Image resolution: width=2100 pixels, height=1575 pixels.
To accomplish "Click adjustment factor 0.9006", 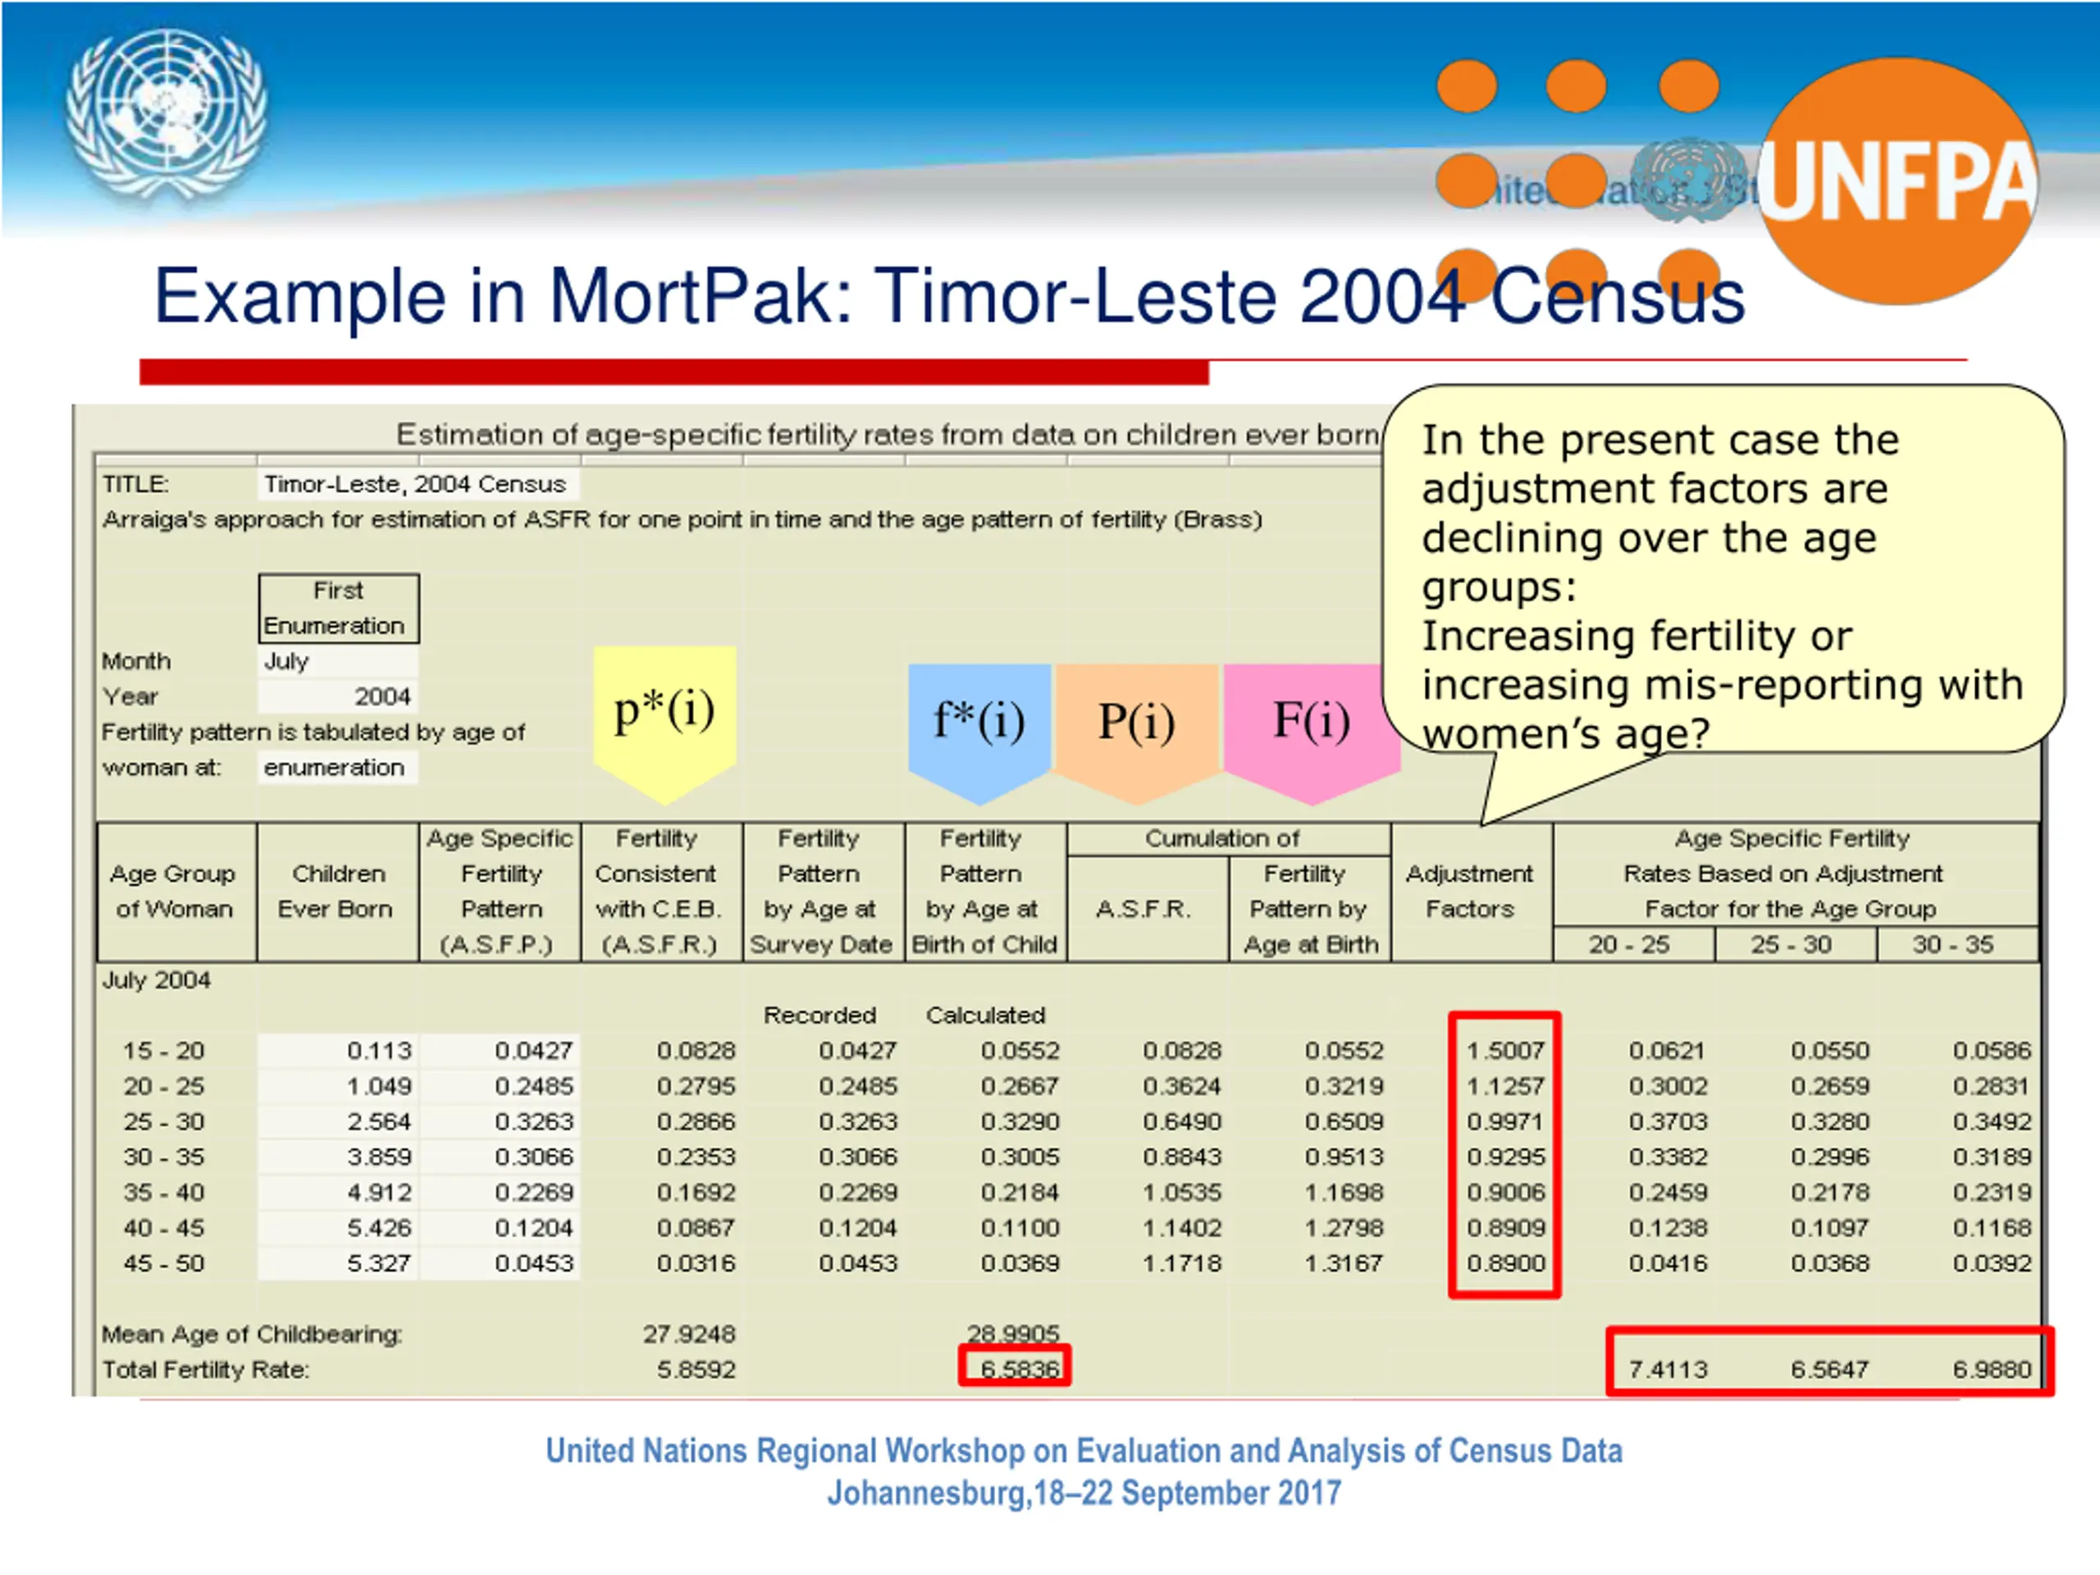I will pos(1506,1193).
